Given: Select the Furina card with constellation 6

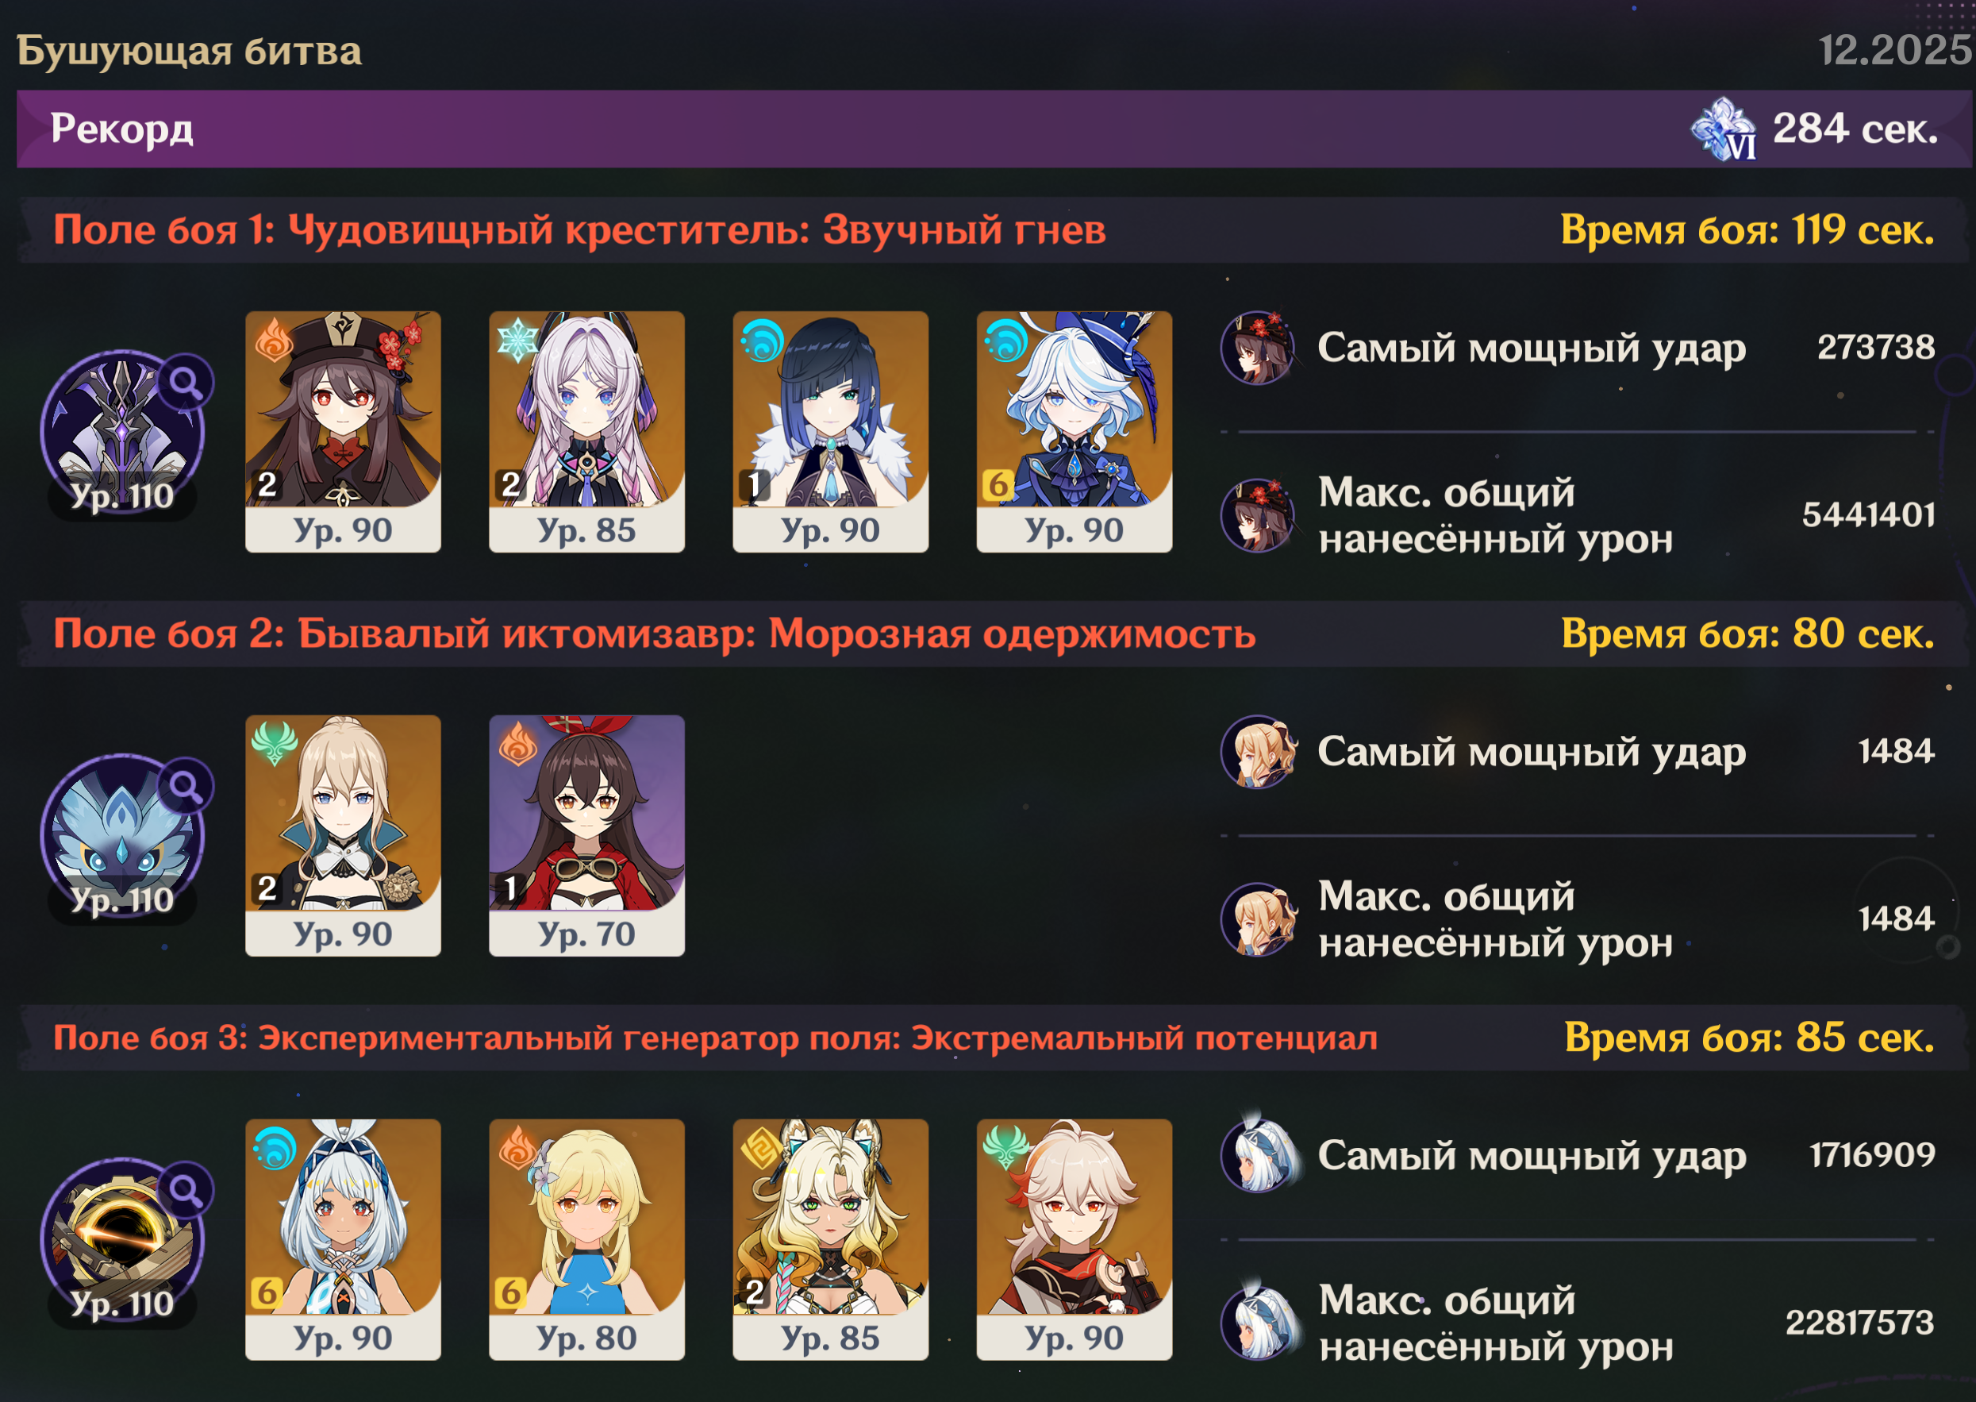Looking at the screenshot, I should pos(1074,432).
